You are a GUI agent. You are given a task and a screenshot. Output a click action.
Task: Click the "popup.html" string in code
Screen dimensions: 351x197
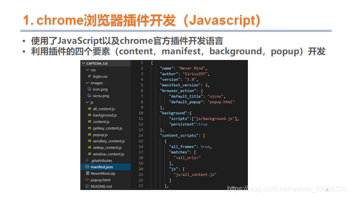(x=221, y=102)
